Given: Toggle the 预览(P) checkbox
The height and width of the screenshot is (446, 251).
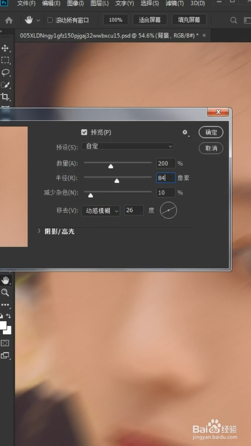Looking at the screenshot, I should click(84, 132).
